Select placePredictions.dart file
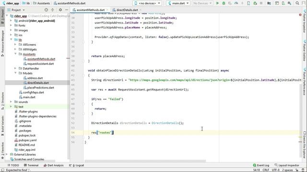 38,87
